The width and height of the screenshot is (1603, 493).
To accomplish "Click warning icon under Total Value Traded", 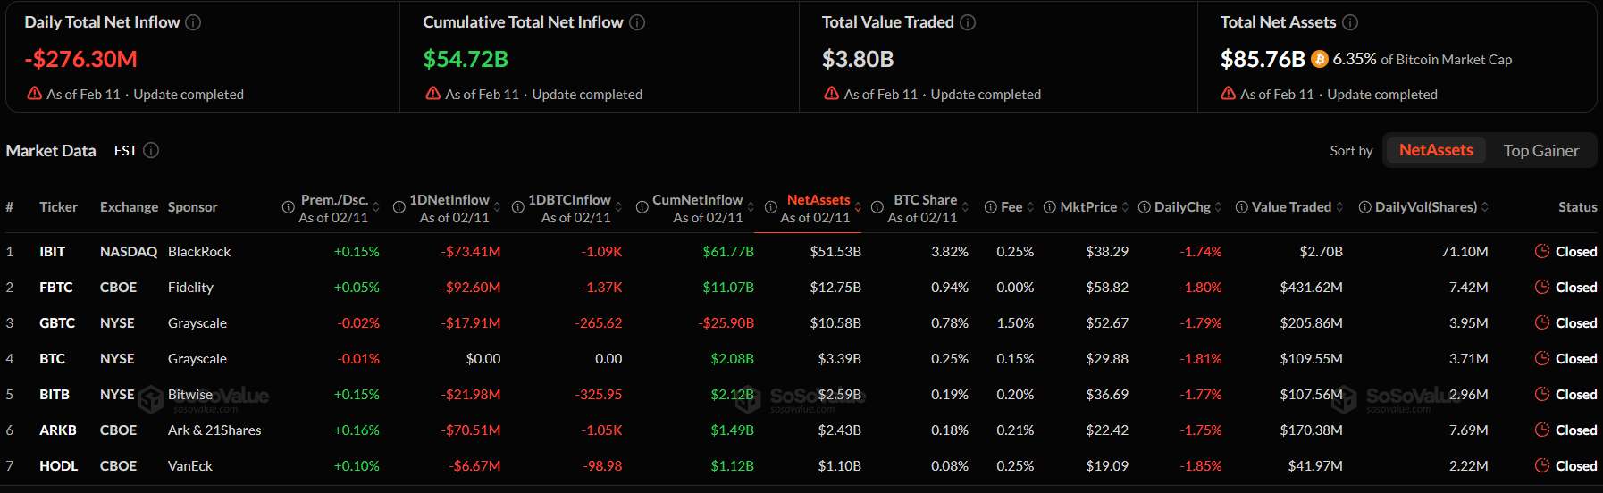I will pyautogui.click(x=832, y=93).
